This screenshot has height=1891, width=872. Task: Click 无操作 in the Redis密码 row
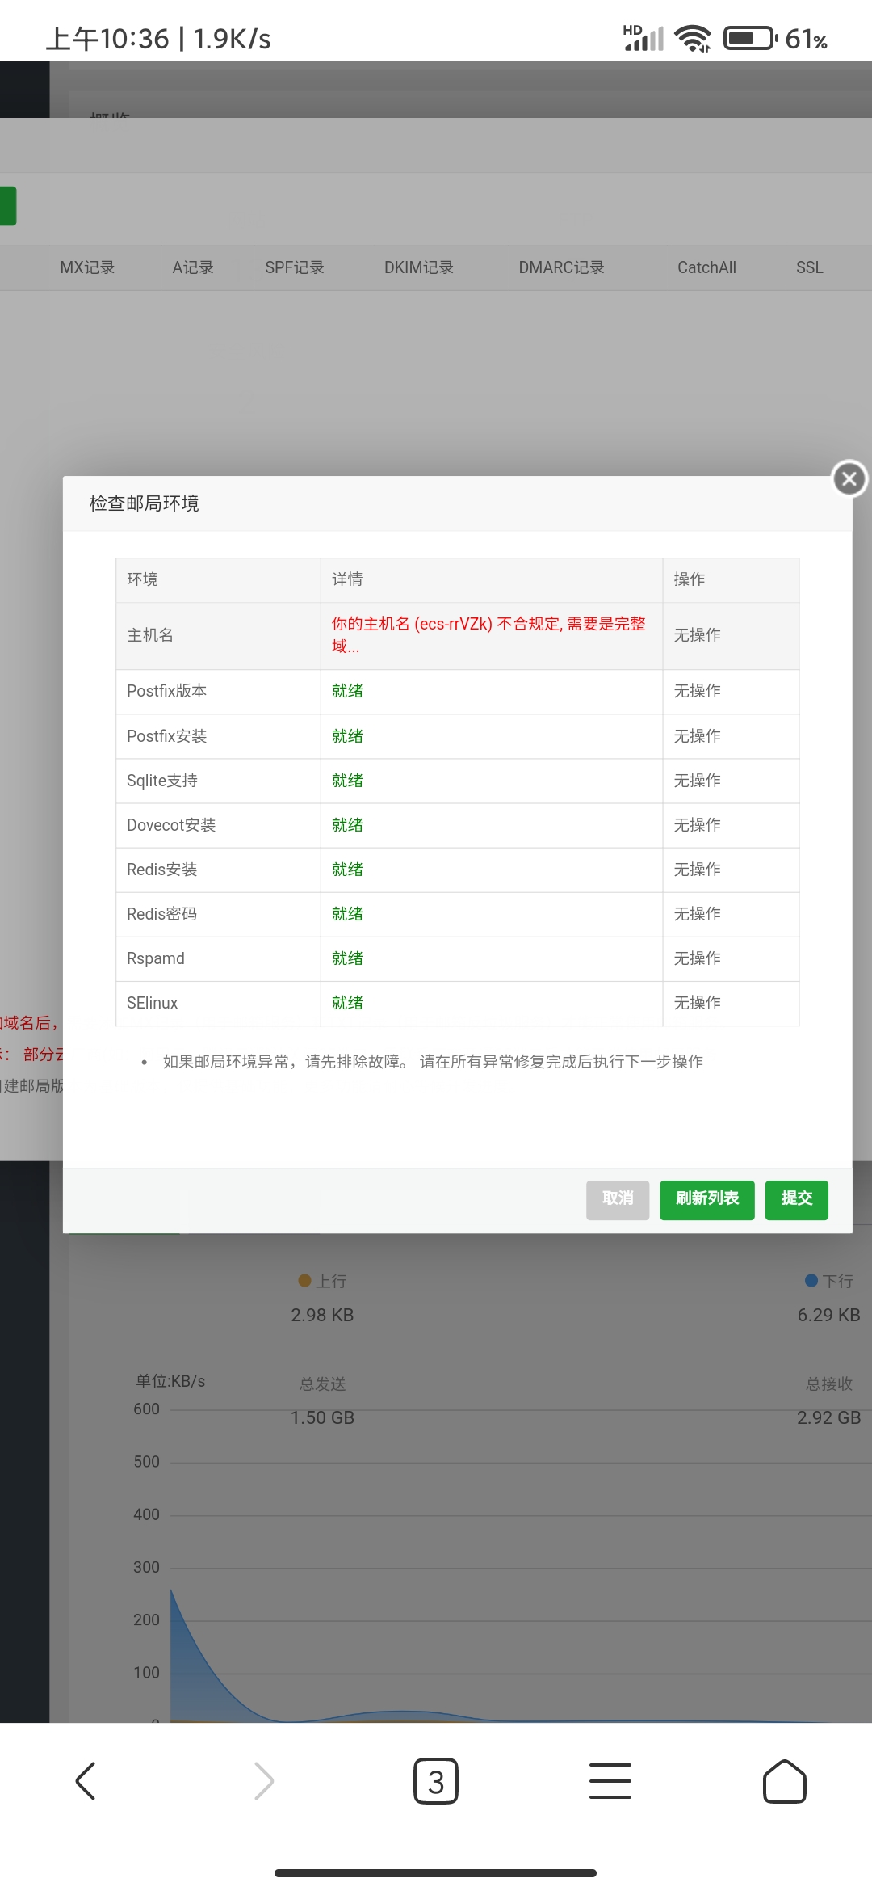tap(698, 914)
